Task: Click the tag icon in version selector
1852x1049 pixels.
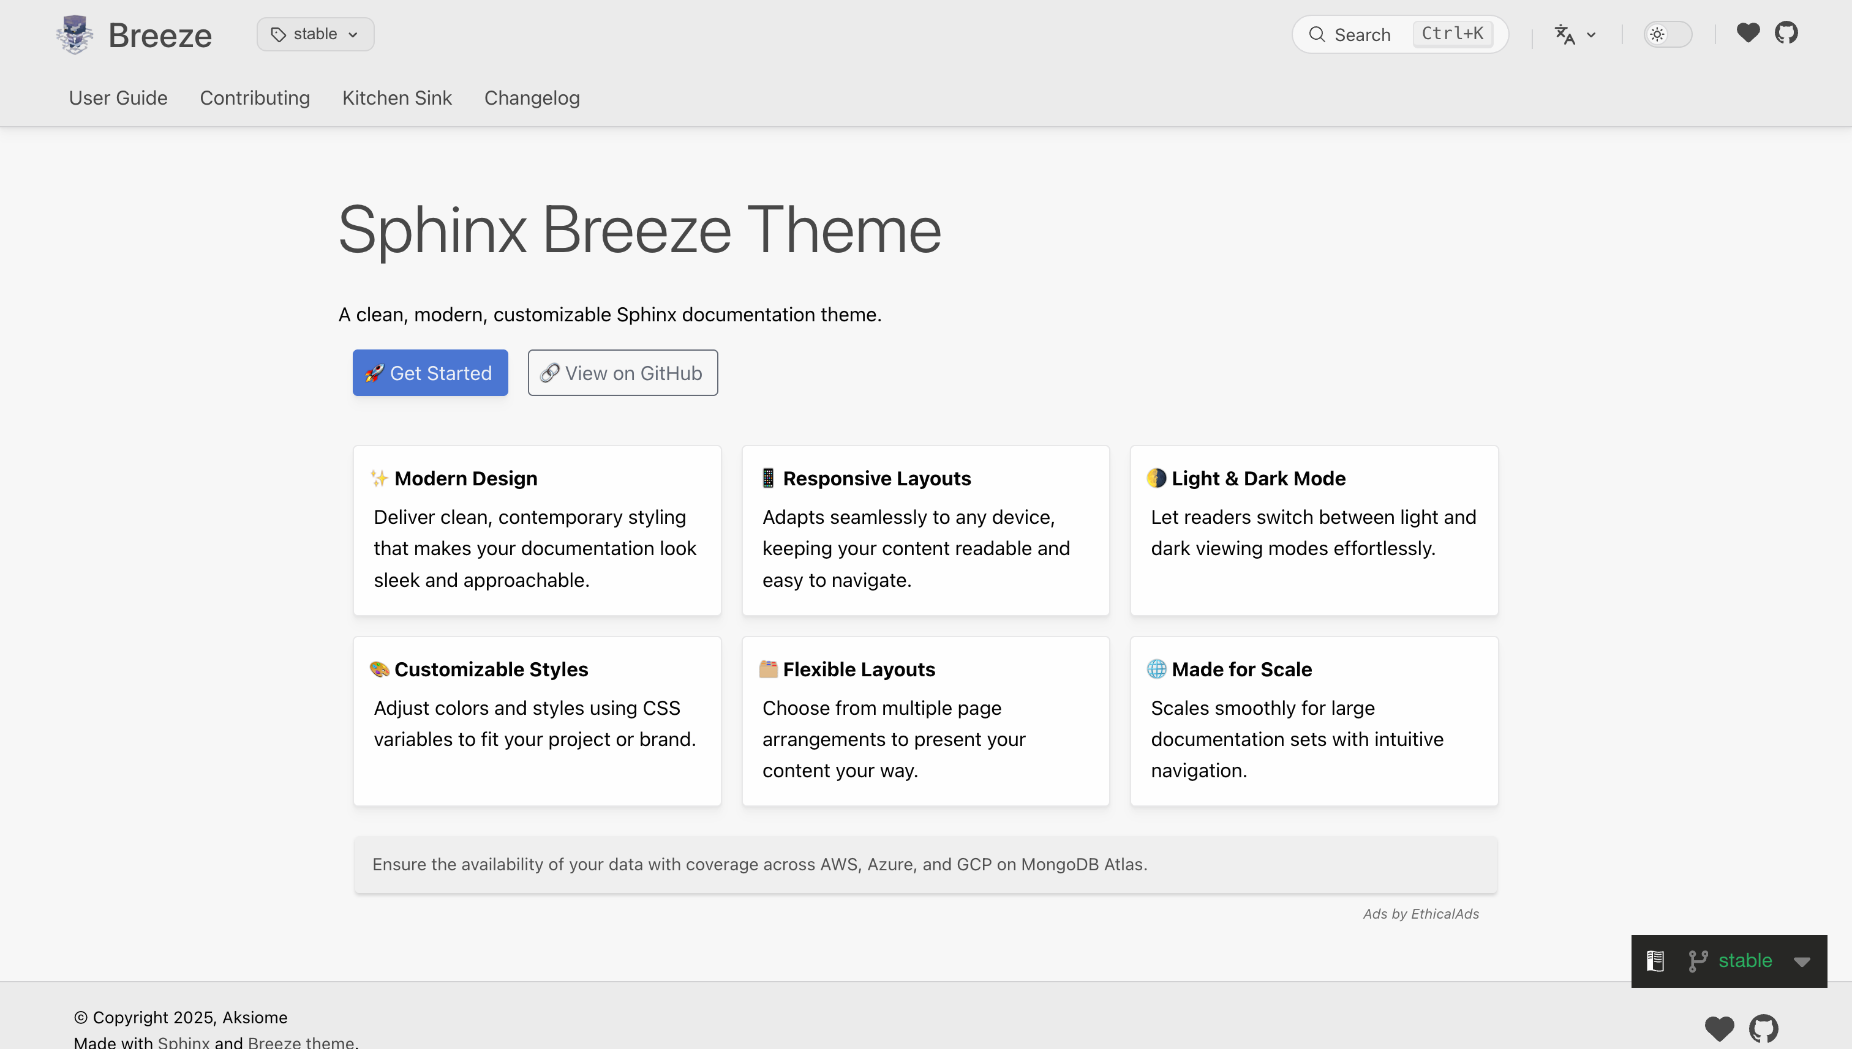Action: [x=278, y=35]
